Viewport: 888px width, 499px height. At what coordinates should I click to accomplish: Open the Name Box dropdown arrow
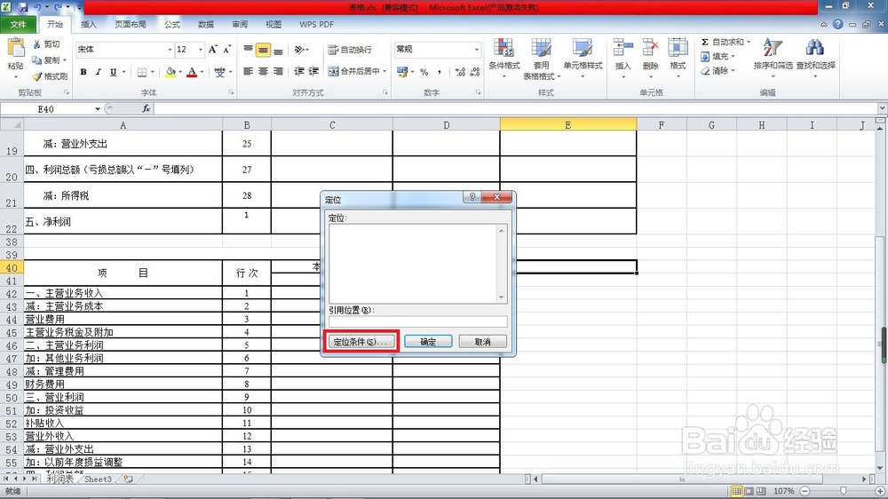click(x=98, y=108)
